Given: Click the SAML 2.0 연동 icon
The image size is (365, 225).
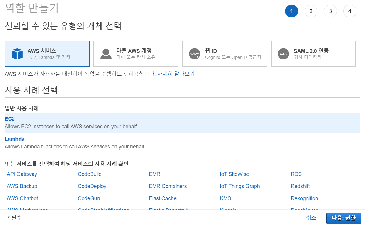Looking at the screenshot, I should (283, 54).
